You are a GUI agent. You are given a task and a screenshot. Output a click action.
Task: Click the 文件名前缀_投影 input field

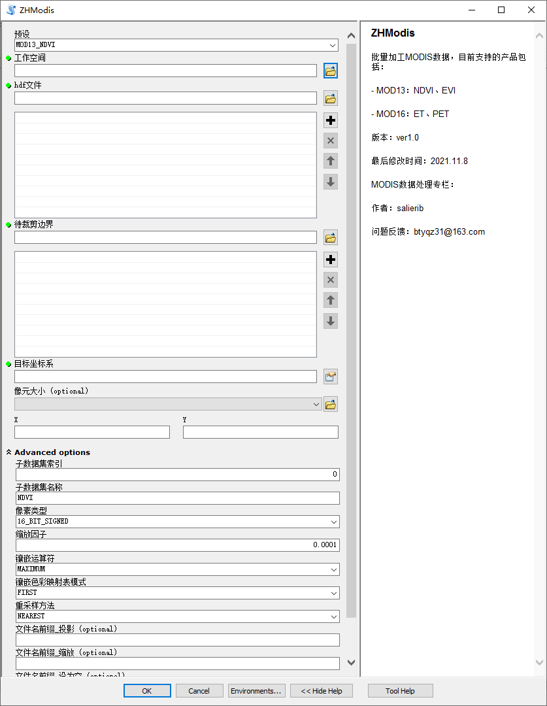[177, 640]
